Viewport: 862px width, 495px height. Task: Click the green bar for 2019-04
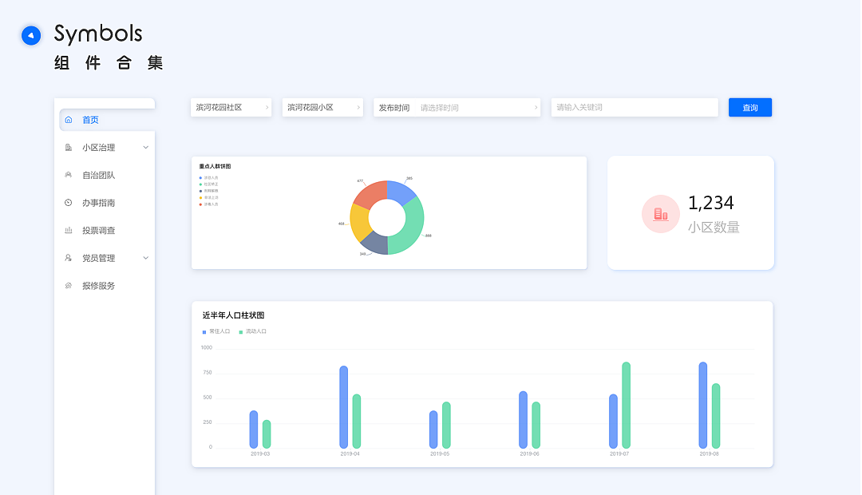tap(356, 422)
